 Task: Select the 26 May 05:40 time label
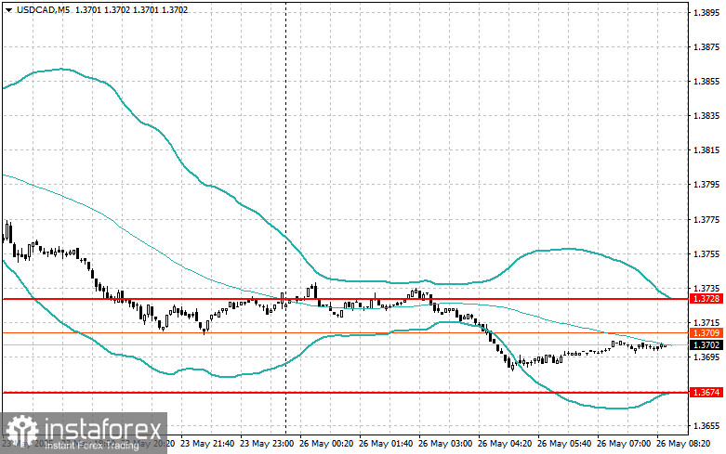click(564, 444)
